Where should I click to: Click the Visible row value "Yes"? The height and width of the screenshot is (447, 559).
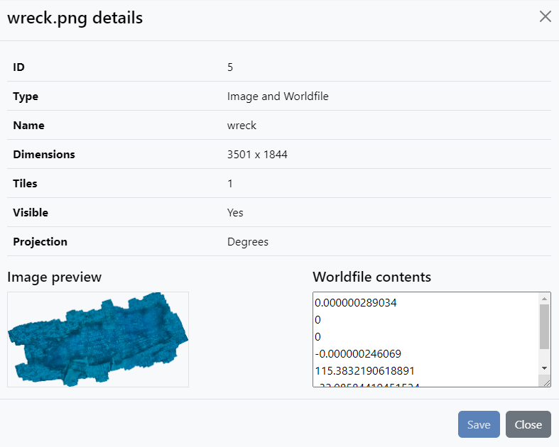coord(235,213)
